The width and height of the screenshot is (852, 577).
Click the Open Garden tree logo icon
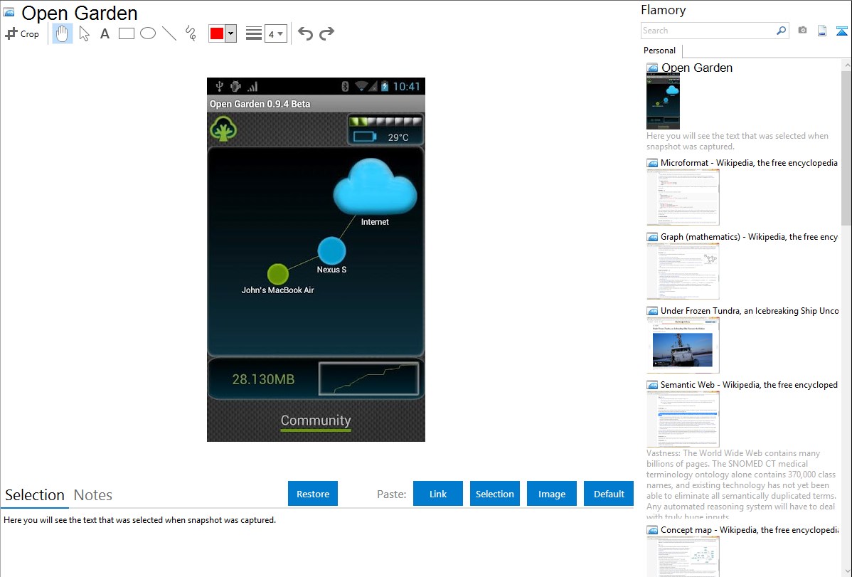click(x=223, y=129)
